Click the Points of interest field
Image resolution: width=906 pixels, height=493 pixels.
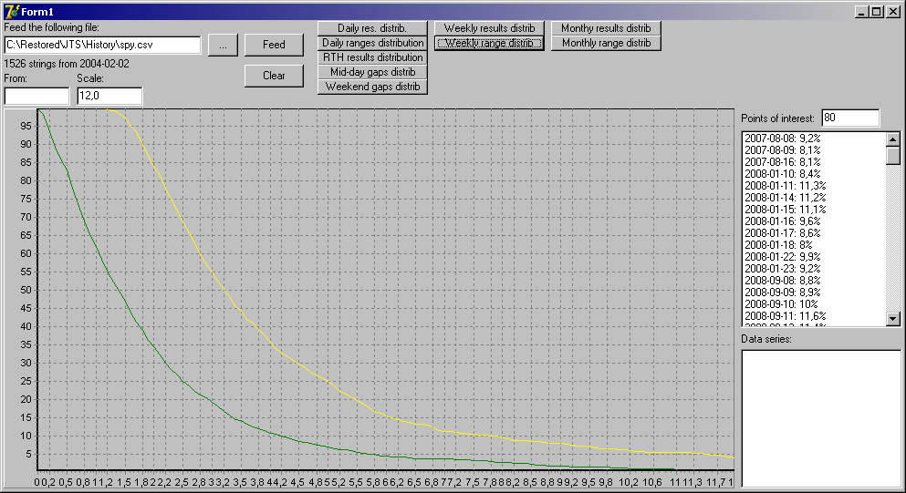click(850, 118)
